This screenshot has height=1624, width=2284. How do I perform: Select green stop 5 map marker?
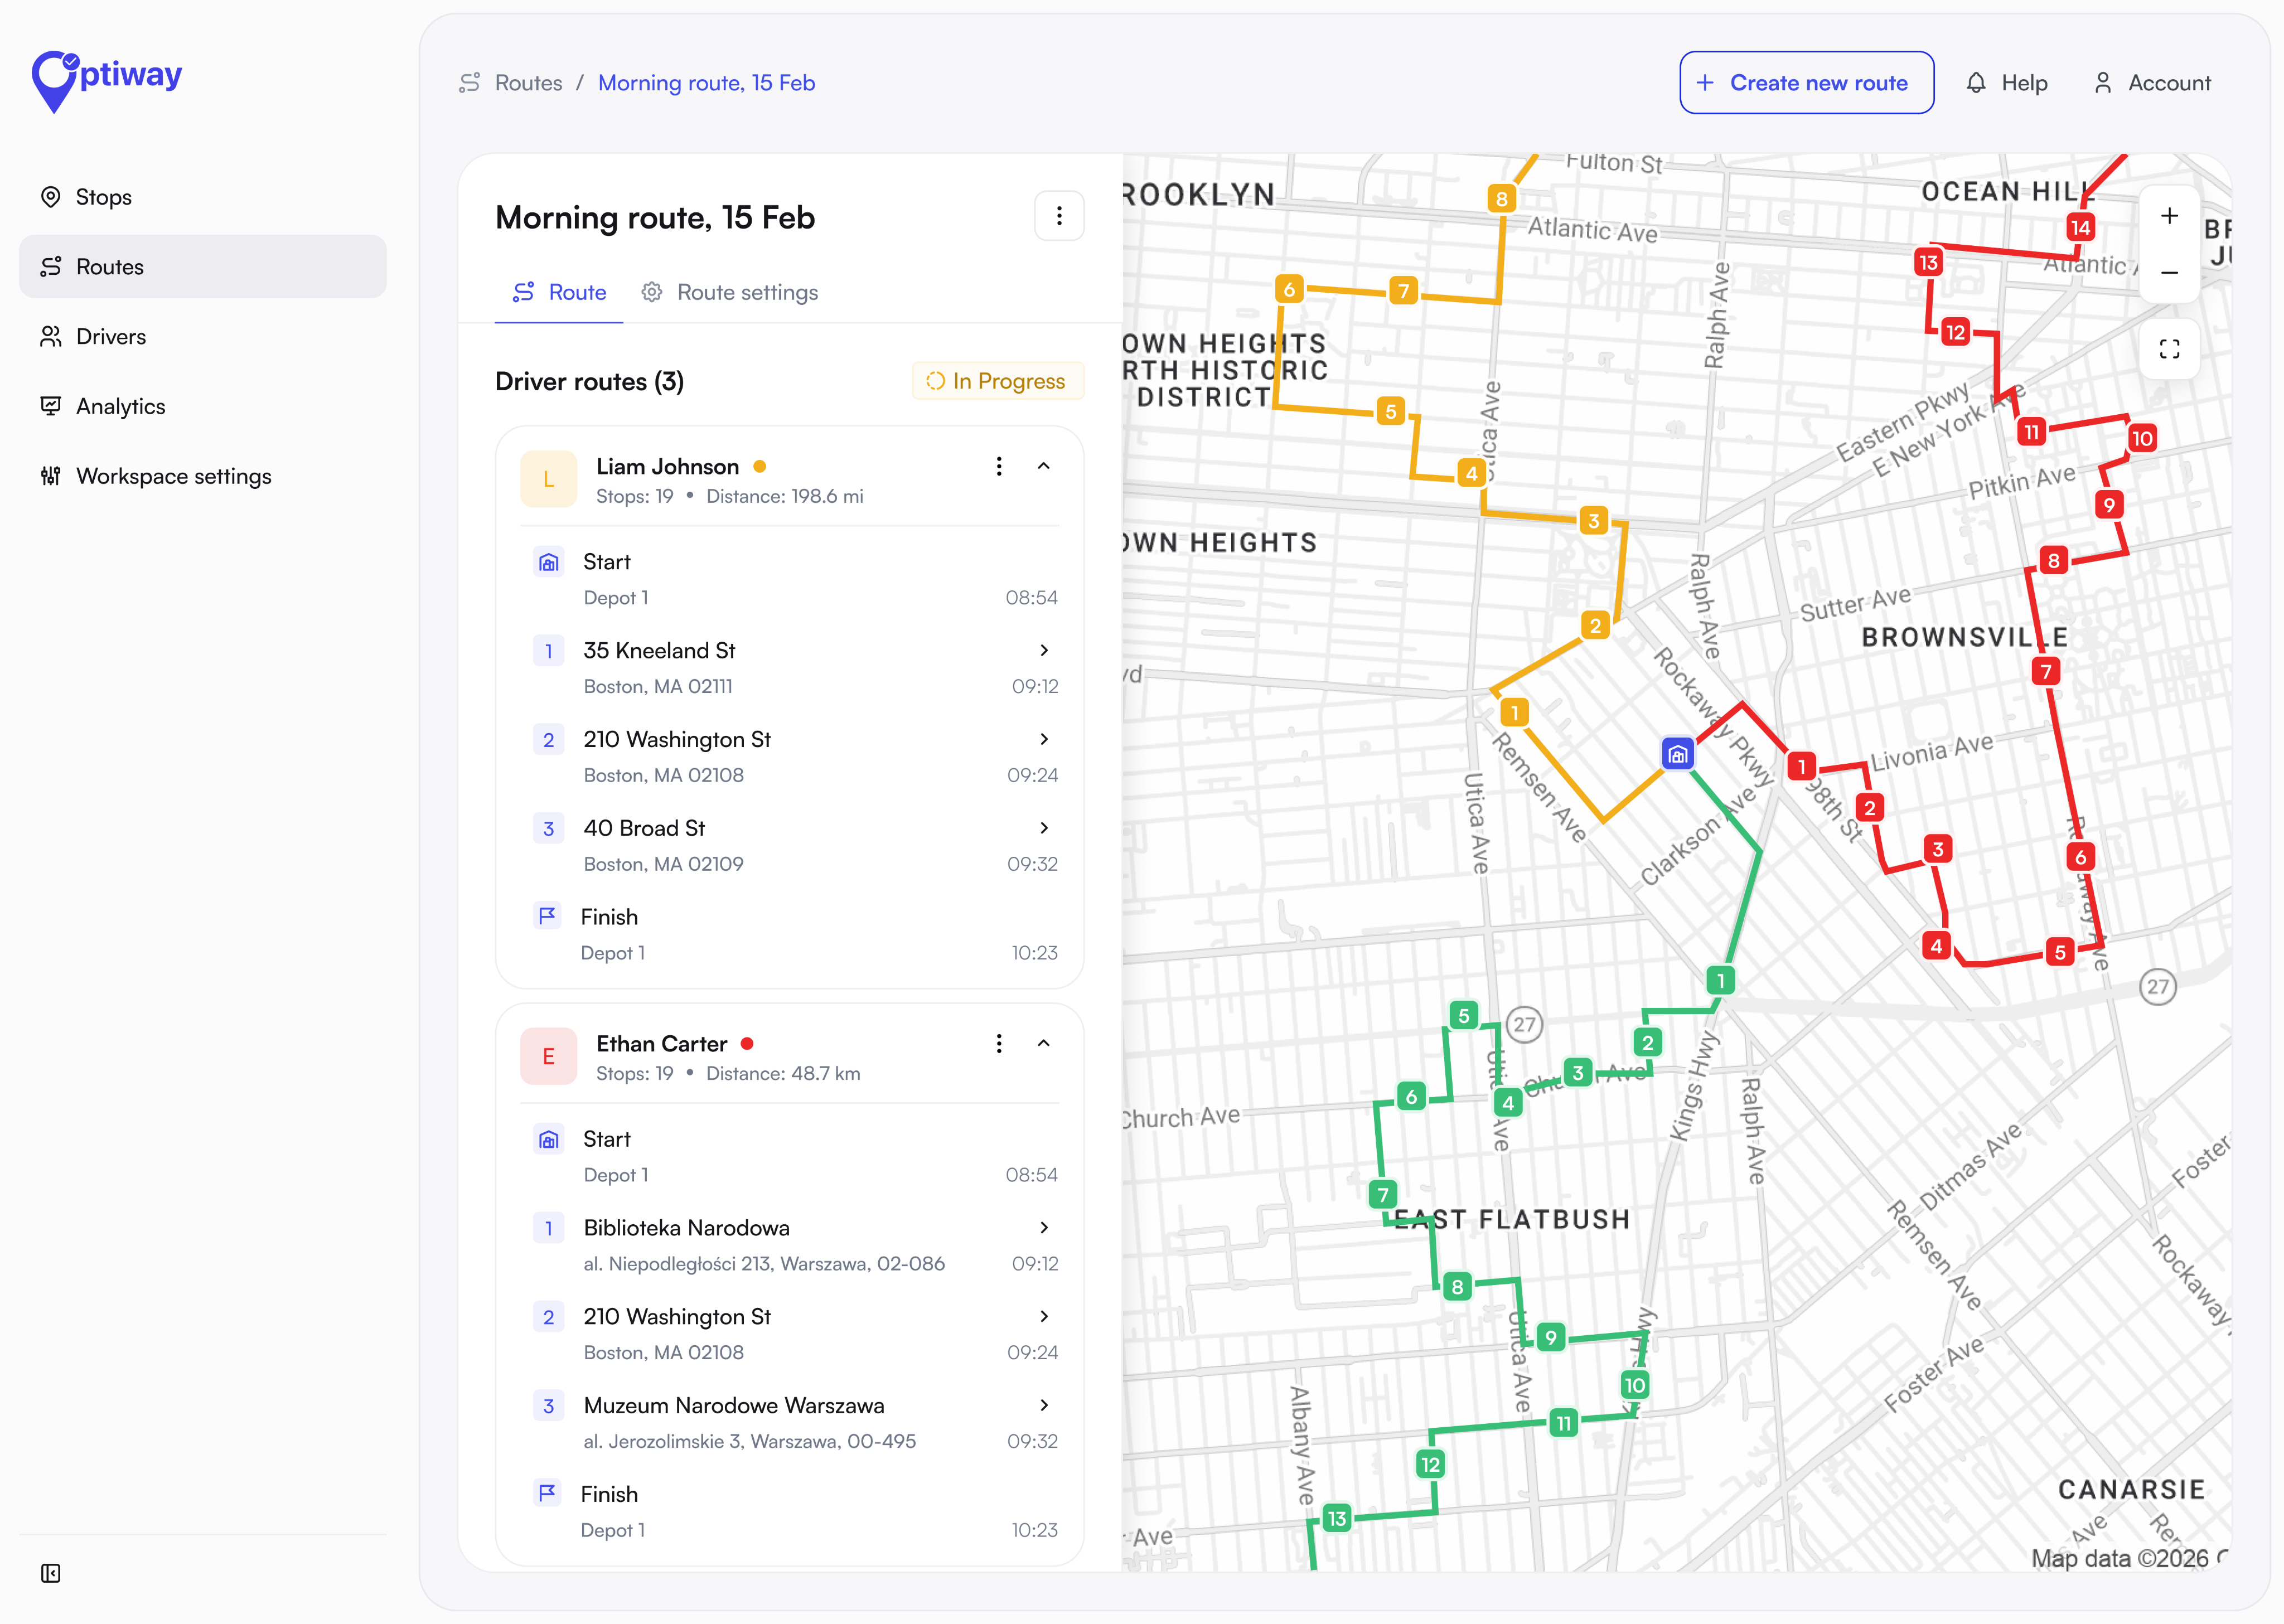[1463, 1016]
